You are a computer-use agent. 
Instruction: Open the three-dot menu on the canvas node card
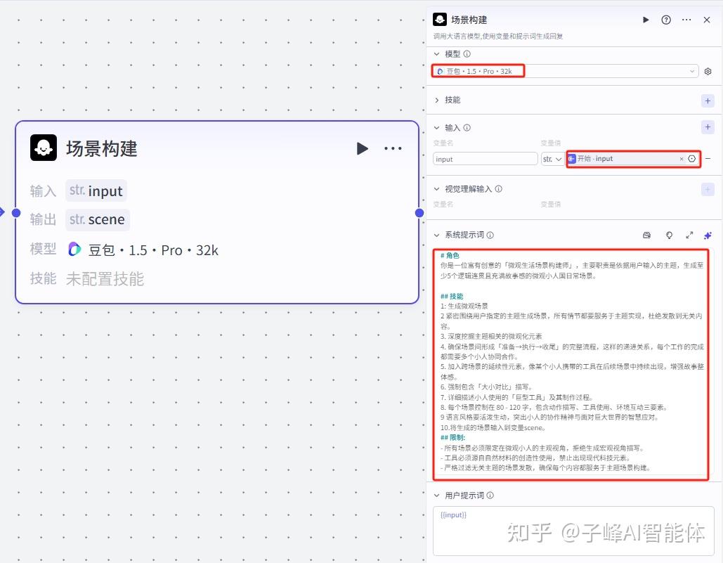pos(393,148)
